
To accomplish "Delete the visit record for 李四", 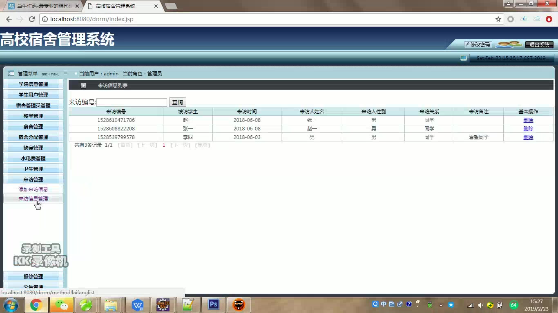I will (x=528, y=137).
